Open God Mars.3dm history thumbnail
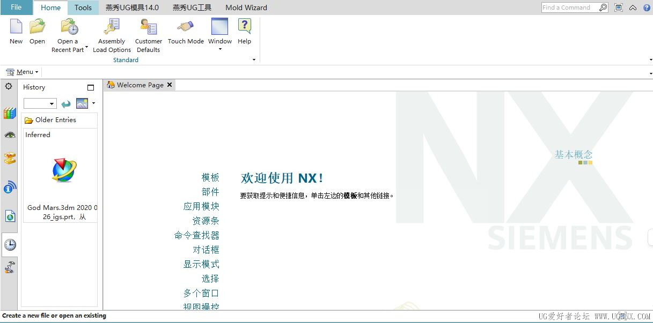The width and height of the screenshot is (653, 323). (x=64, y=170)
